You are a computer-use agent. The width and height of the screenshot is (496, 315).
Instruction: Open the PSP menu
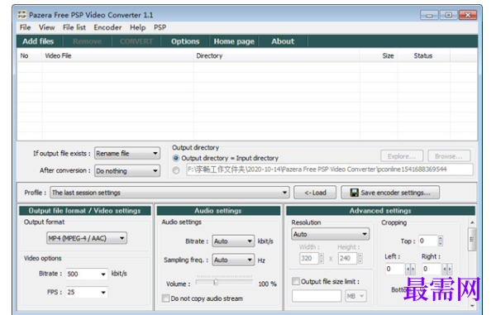coord(160,27)
